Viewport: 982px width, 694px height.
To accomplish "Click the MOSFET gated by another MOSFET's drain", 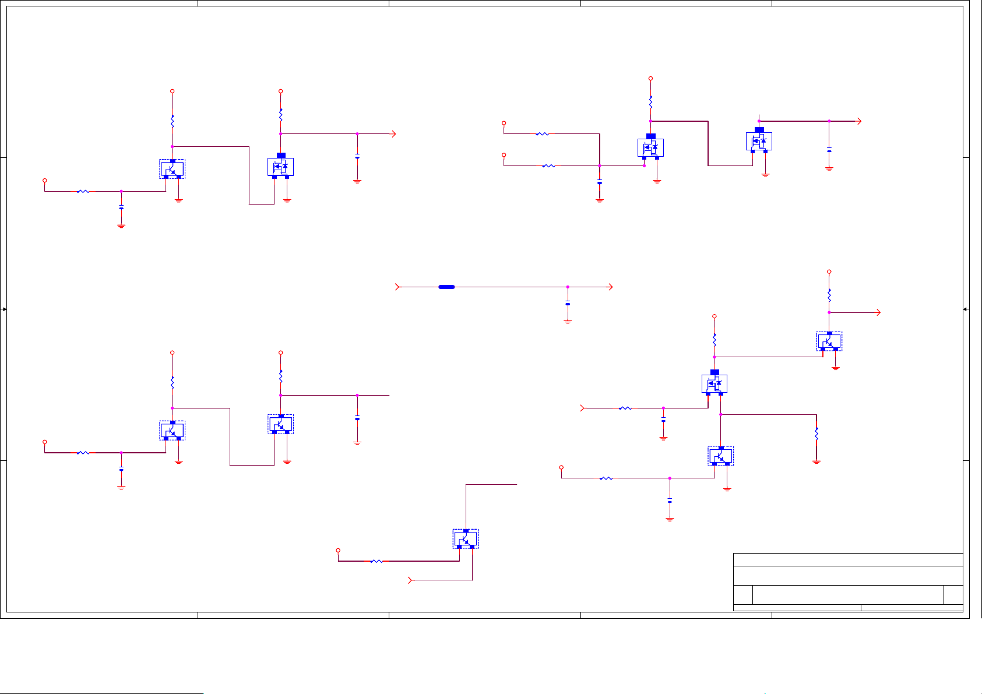I will pyautogui.click(x=759, y=140).
